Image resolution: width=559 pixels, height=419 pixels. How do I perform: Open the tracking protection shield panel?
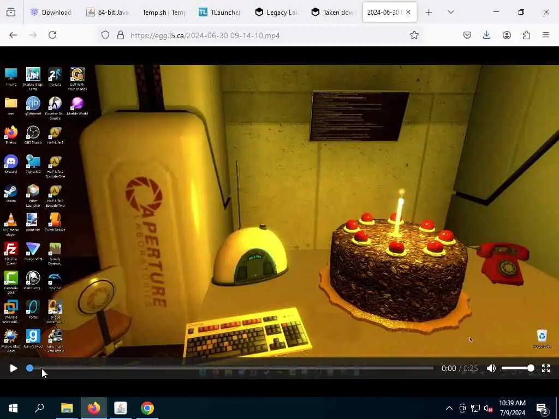pyautogui.click(x=105, y=35)
